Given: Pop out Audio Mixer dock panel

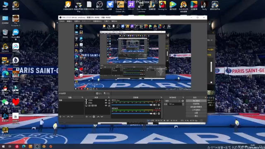Looking at the screenshot, I should (161, 98).
